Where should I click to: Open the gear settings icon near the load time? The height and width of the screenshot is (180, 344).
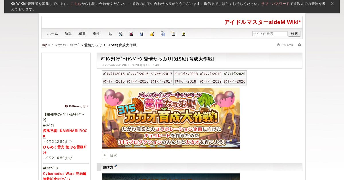coord(300,45)
